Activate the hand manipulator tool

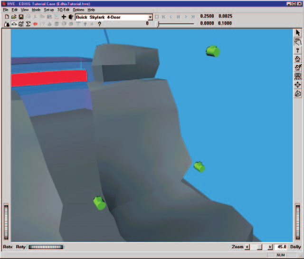point(298,41)
